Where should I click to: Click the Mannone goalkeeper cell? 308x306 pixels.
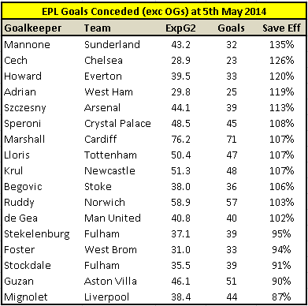(x=27, y=45)
